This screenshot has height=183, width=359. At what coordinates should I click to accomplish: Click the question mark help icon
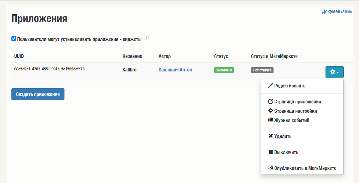[x=146, y=37]
